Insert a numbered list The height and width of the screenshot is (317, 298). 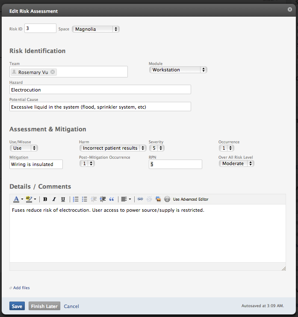pos(76,199)
